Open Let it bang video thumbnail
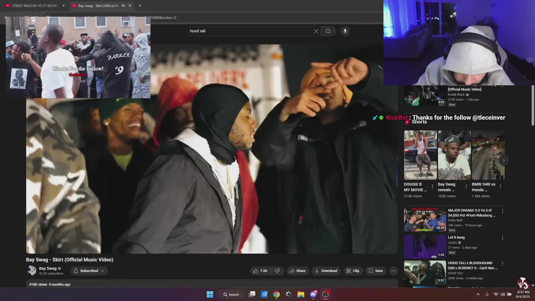Viewport: 535px width, 301px height. (425, 246)
